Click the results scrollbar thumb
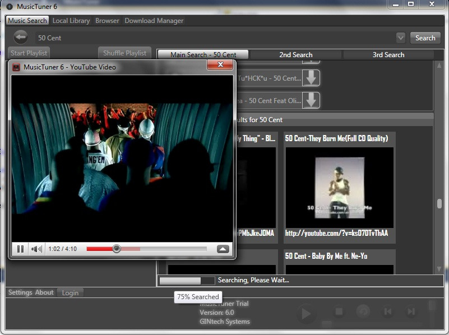Viewport: 449px width, 335px height. [x=439, y=203]
